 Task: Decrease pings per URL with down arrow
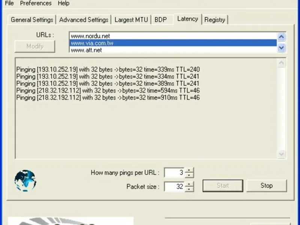(189, 175)
